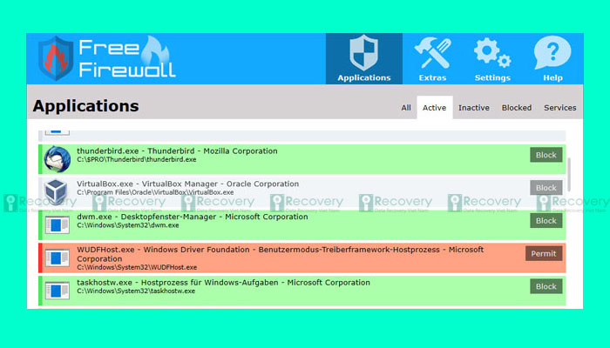610x348 pixels.
Task: Click the Free Firewall shield logo
Action: [56, 58]
